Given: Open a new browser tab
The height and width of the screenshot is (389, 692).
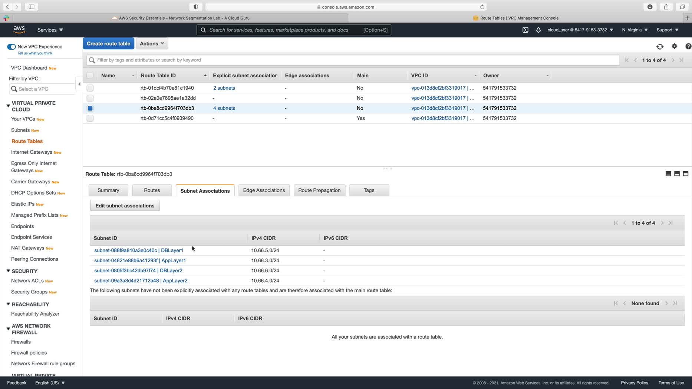Looking at the screenshot, I should coord(687,18).
